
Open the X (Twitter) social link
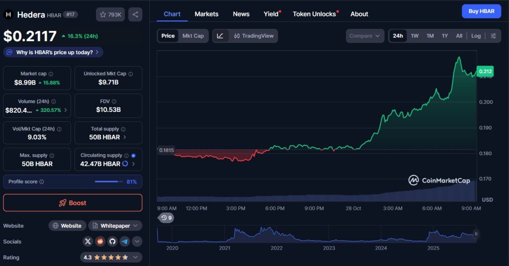[88, 242]
